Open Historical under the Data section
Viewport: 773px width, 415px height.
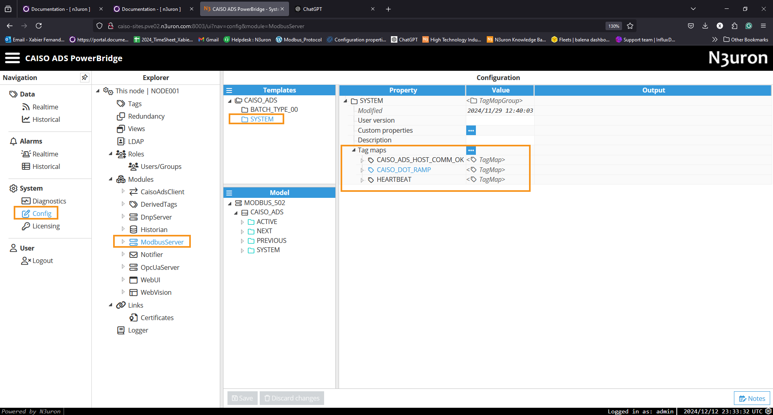[x=41, y=119]
